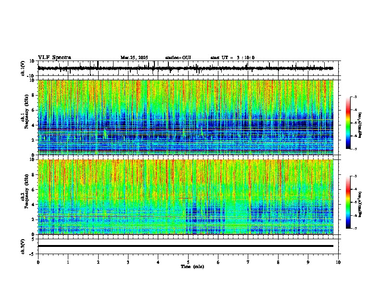The image size is (381, 294).
Task: Click time axis tick label "5"
Action: [x=188, y=262]
